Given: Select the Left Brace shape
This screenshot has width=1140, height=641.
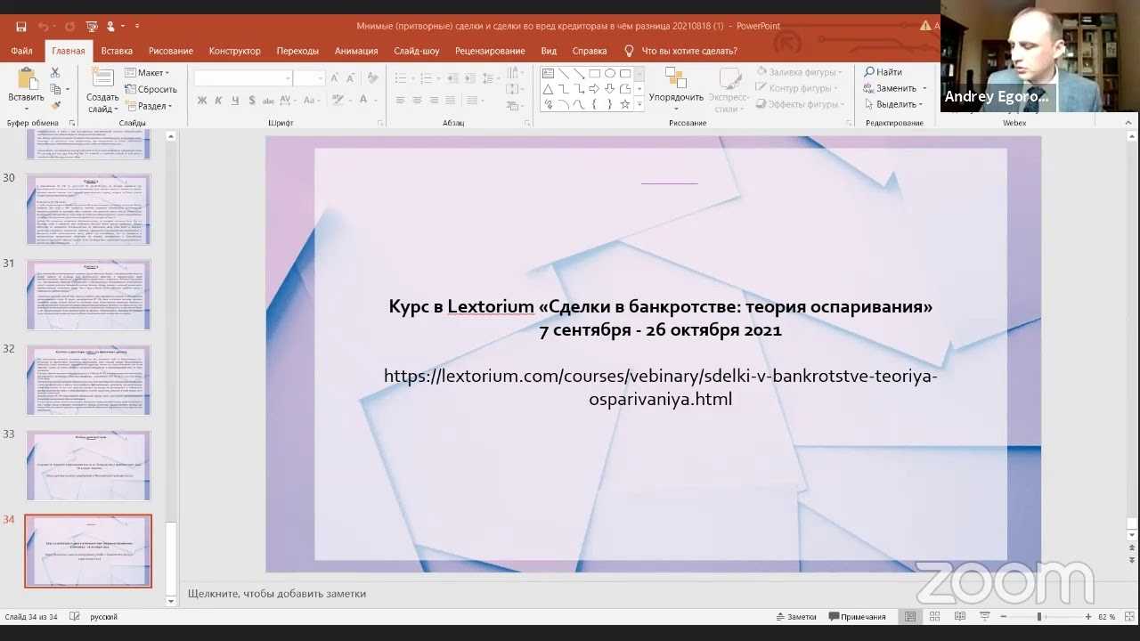Looking at the screenshot, I should coord(594,104).
